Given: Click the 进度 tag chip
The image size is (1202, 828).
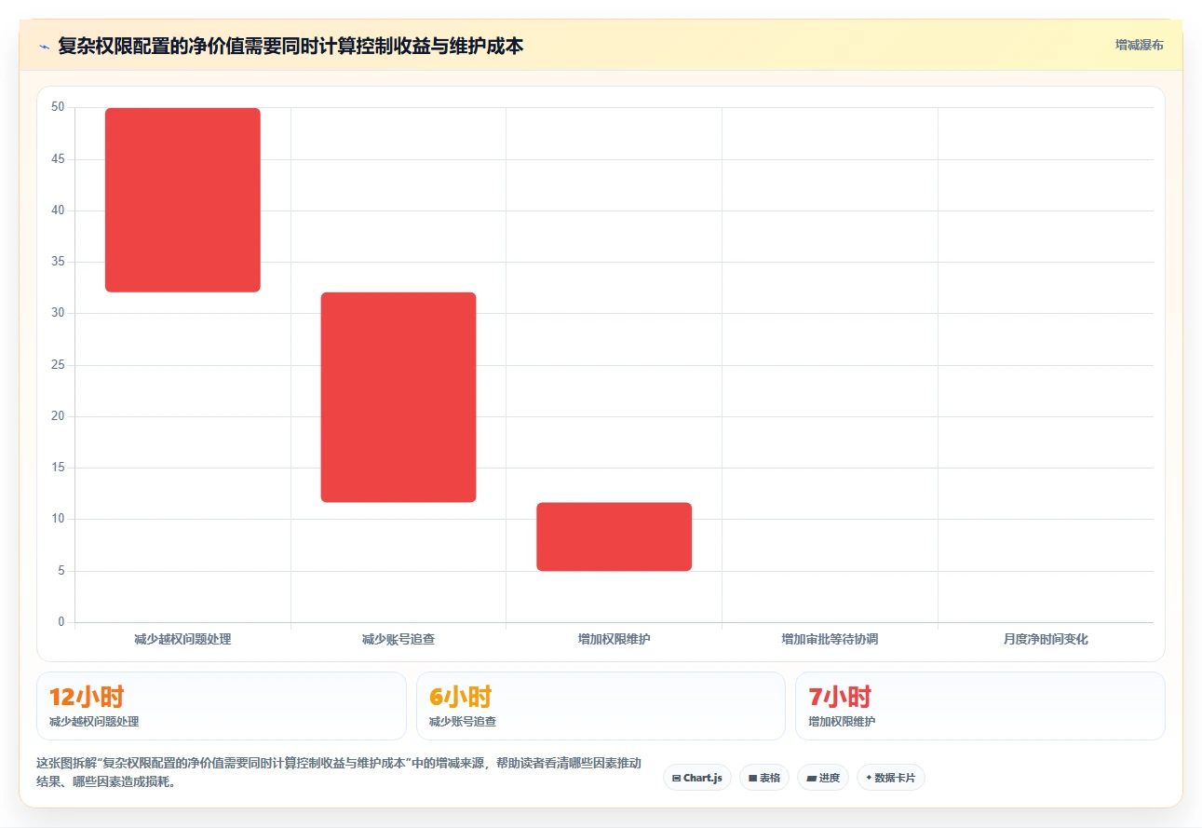Looking at the screenshot, I should point(823,778).
